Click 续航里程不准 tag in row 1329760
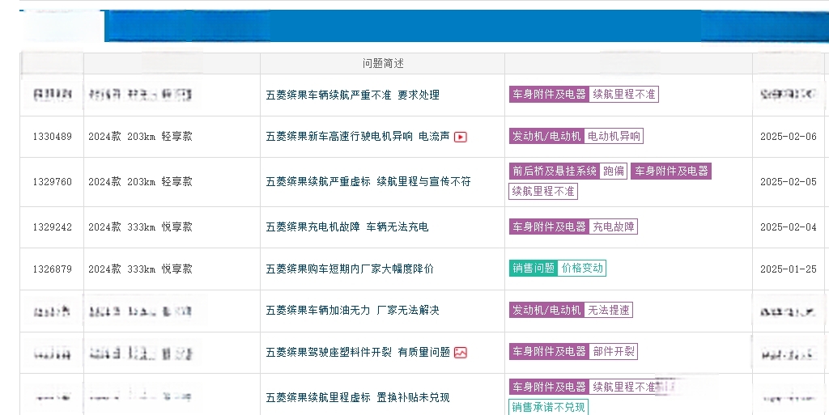 (543, 191)
